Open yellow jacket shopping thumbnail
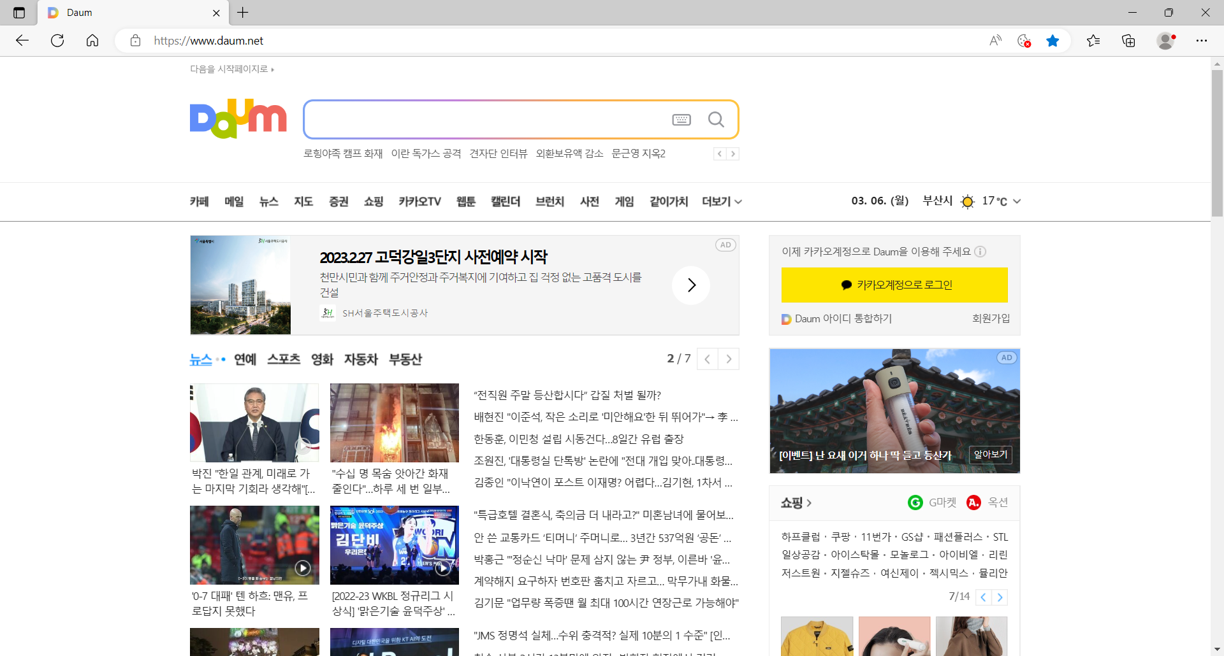 pos(817,636)
